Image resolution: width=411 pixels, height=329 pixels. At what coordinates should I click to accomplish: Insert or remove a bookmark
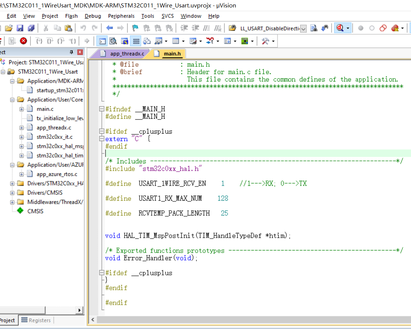pyautogui.click(x=135, y=28)
